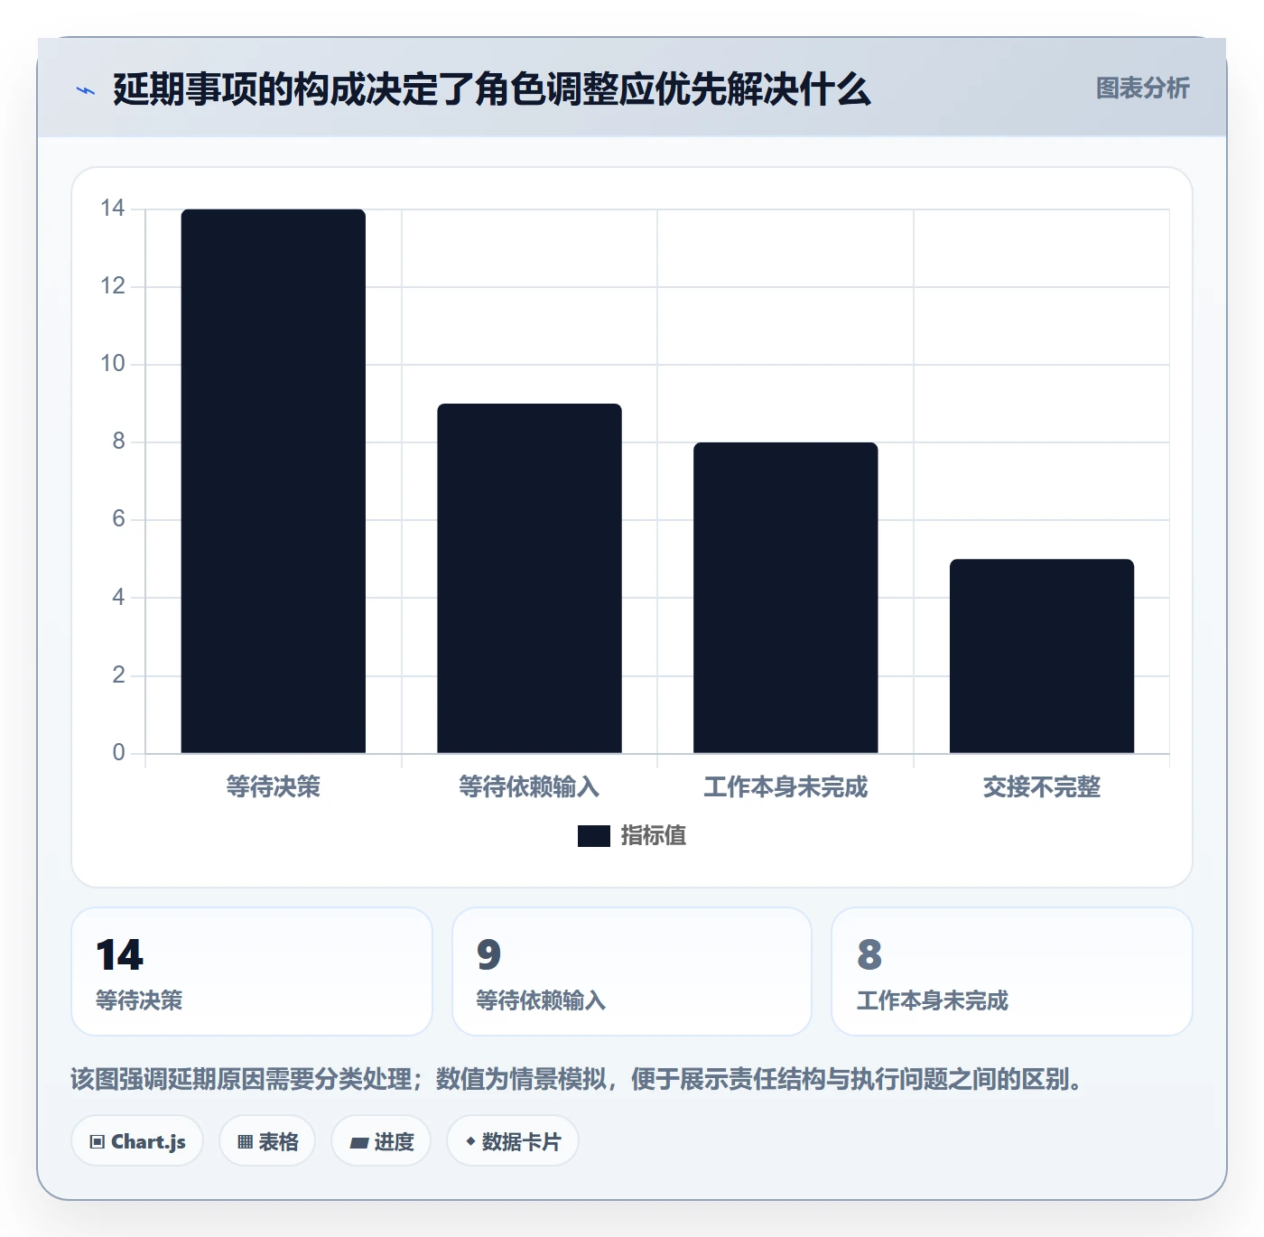This screenshot has width=1264, height=1237.
Task: Click the 进度 tag chip
Action: click(x=381, y=1141)
